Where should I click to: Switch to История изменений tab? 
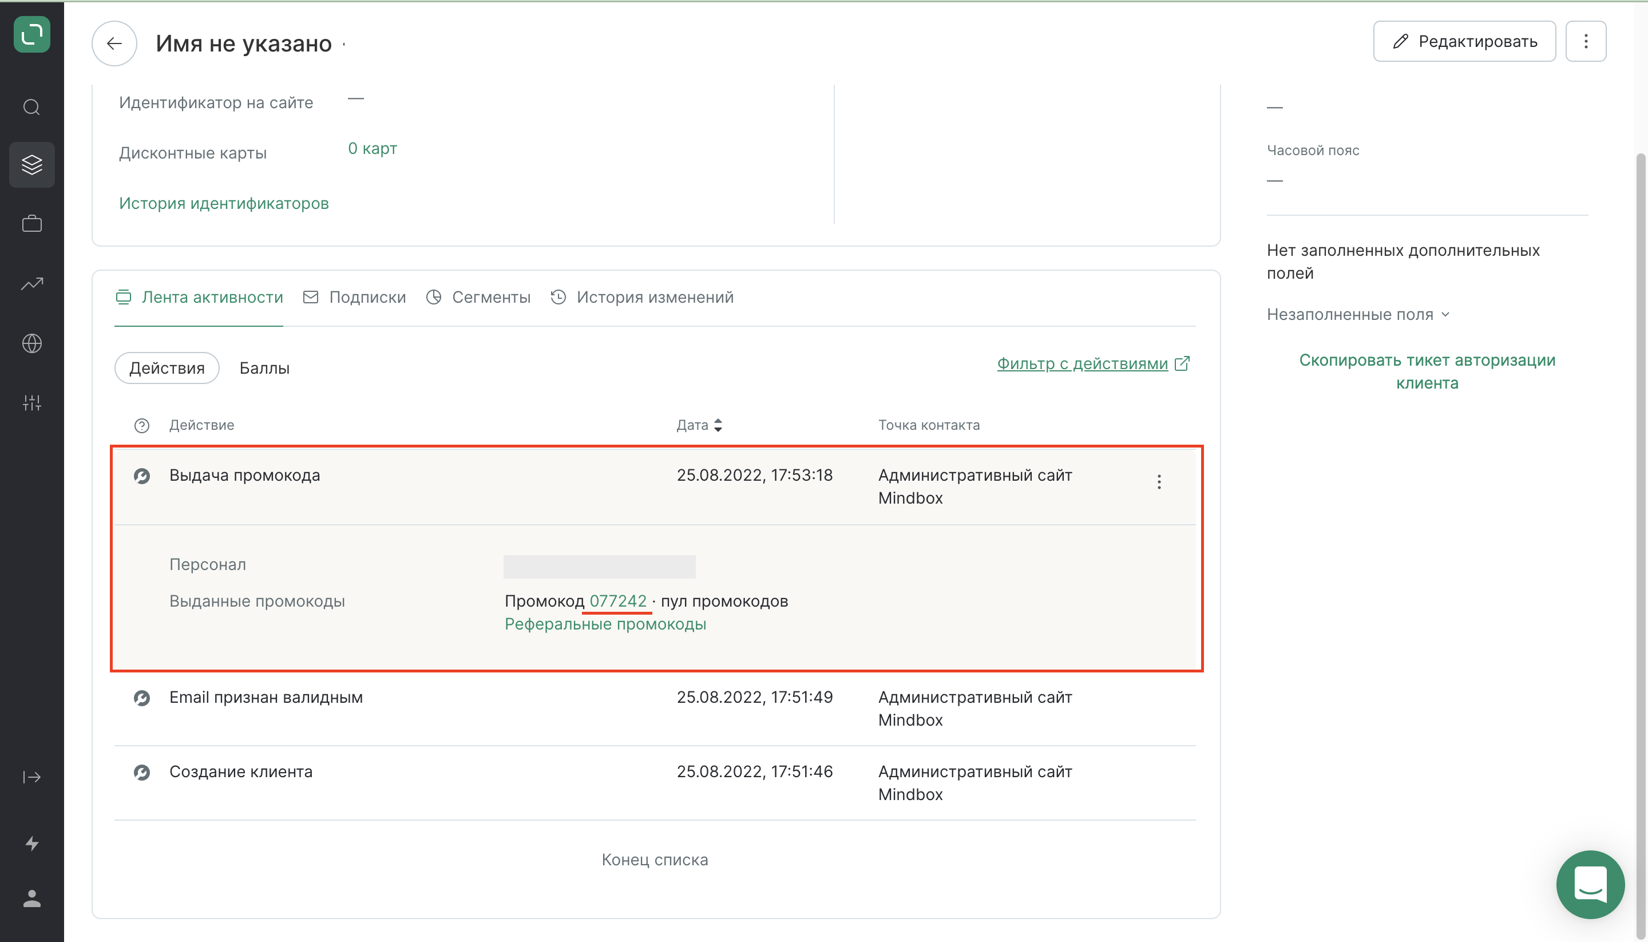[x=642, y=298]
